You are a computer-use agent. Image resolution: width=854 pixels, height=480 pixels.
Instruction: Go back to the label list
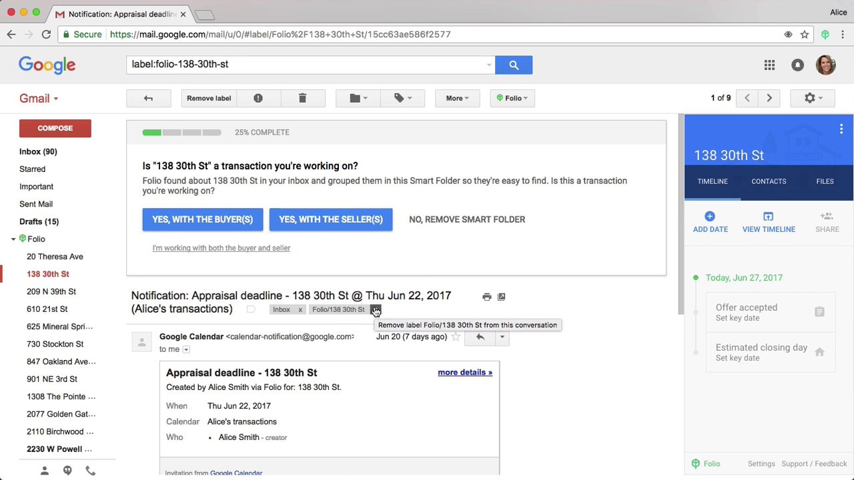coord(148,98)
